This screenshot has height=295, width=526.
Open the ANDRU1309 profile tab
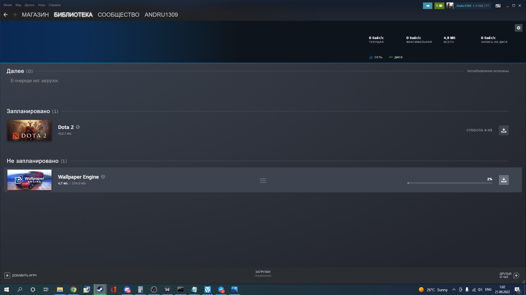click(x=161, y=15)
